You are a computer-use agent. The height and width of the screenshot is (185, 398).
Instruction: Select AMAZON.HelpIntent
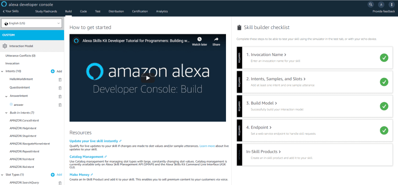[23, 128]
